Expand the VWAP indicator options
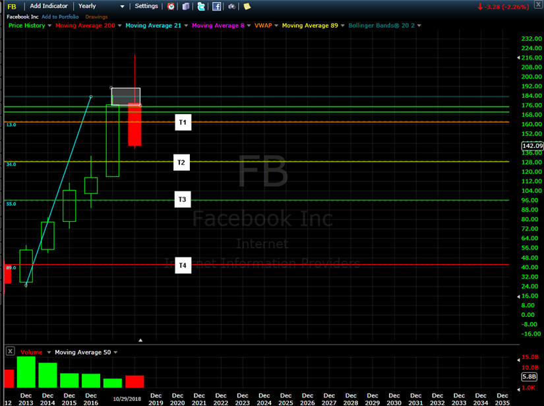This screenshot has width=544, height=406. [276, 26]
